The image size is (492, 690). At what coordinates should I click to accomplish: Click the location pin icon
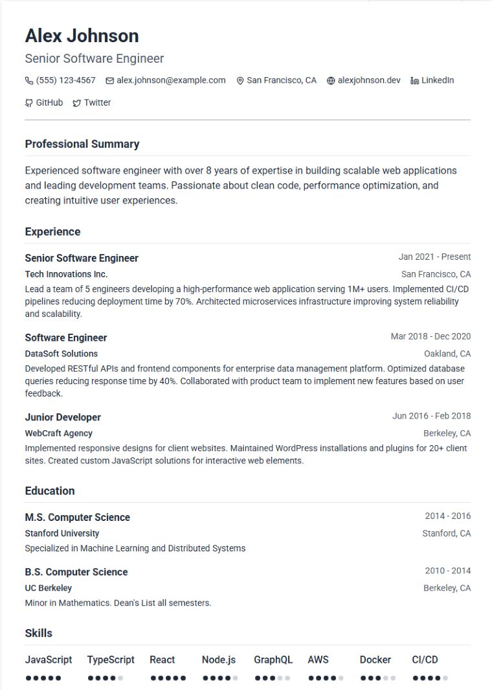coord(240,81)
